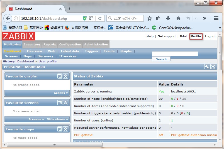The image size is (224, 149).
Task: Open the Profile link
Action: [x=196, y=36]
